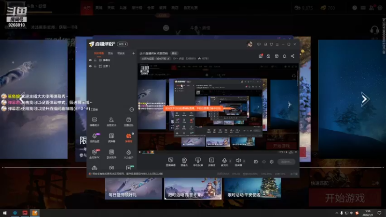Open the 英雄 tab in the game menu

tap(99, 8)
